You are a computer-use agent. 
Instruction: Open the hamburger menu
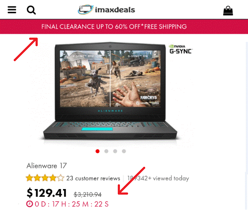coord(12,10)
